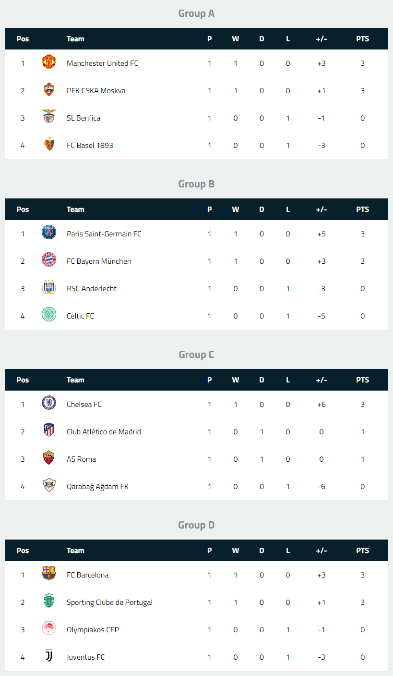Click the Group A heading
Screen dimensions: 393x676
[x=196, y=13]
